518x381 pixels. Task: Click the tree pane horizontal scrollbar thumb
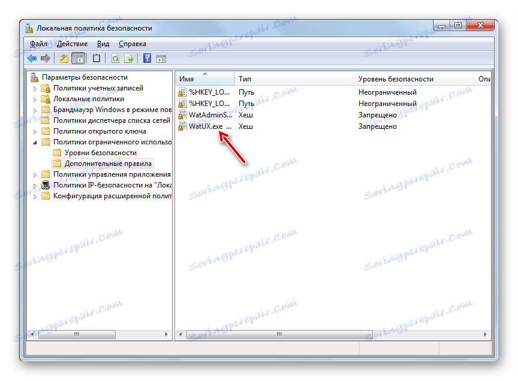[77, 334]
